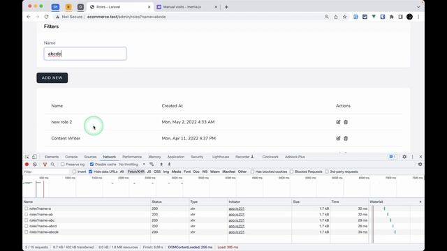Click the browser address bar URL
This screenshot has height=251, width=447.
click(x=126, y=17)
